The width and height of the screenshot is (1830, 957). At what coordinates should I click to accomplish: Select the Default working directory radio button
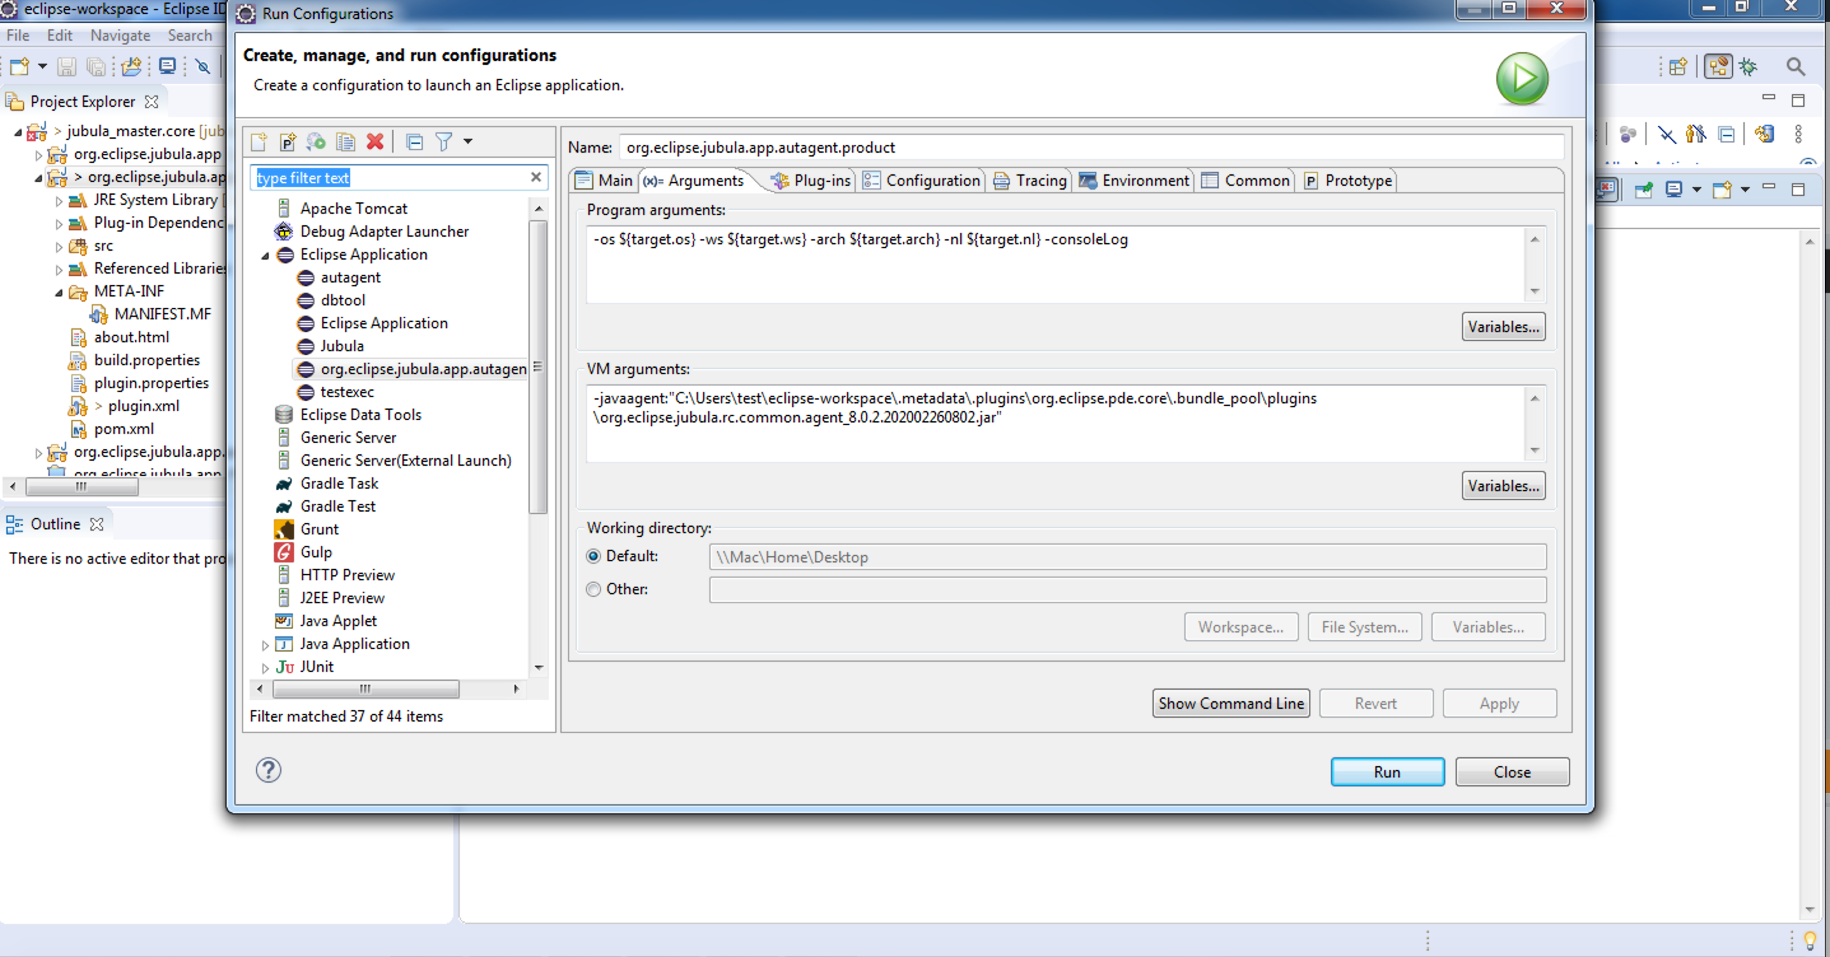[593, 556]
